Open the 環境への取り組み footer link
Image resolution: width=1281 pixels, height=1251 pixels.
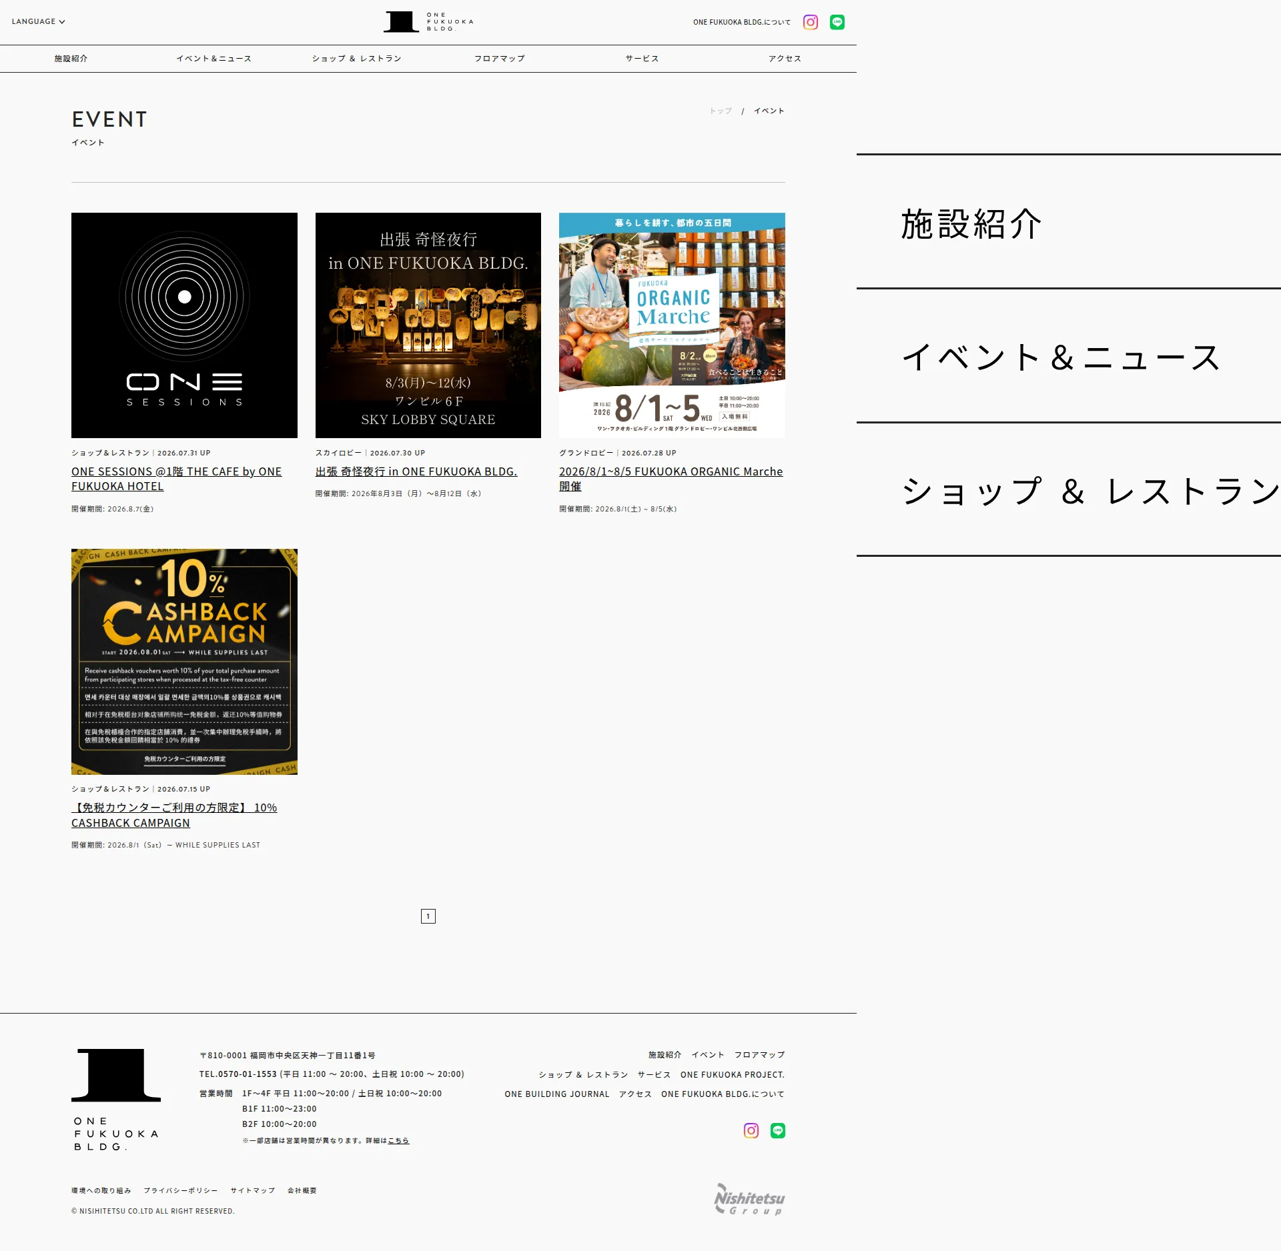click(101, 1191)
